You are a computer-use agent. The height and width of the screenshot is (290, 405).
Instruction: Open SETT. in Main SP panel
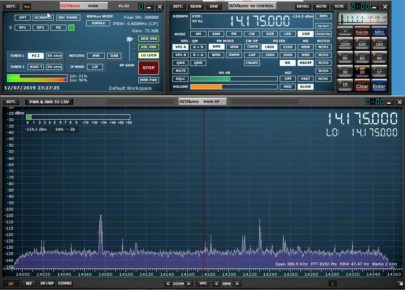[11, 102]
